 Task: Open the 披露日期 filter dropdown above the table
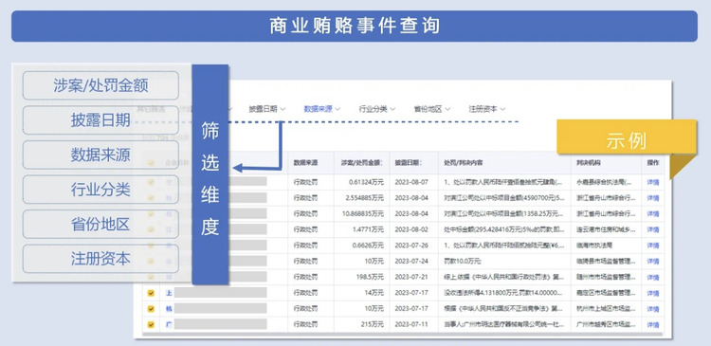(x=267, y=109)
